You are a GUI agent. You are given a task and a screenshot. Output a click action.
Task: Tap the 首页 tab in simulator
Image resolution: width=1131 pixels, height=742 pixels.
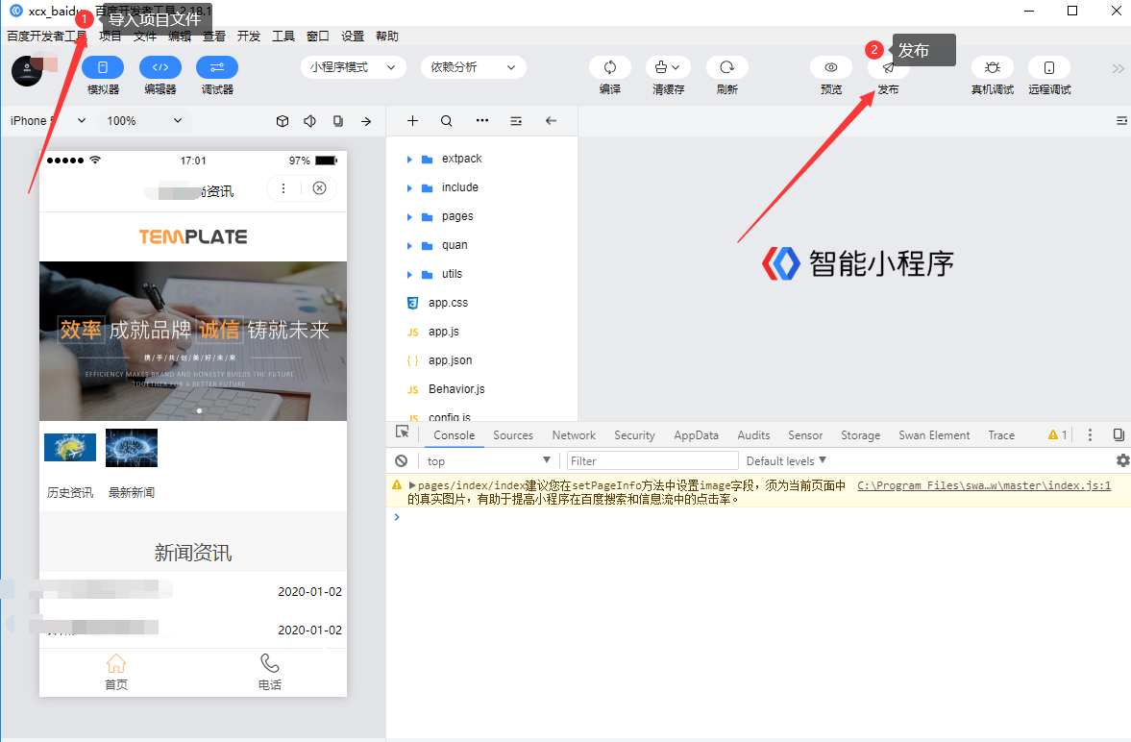coord(116,672)
